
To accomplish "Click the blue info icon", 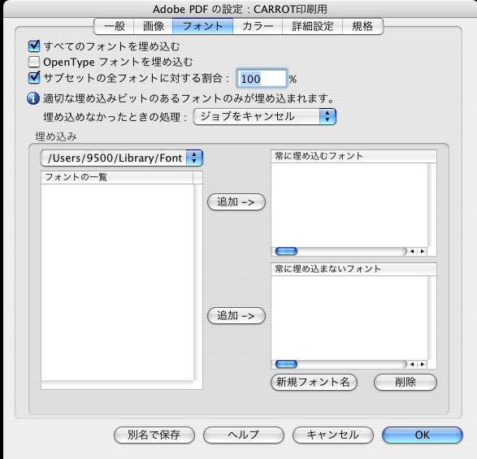I will (33, 98).
